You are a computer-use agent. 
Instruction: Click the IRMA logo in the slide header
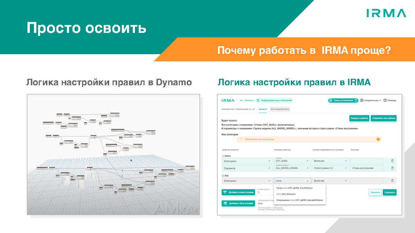click(386, 13)
